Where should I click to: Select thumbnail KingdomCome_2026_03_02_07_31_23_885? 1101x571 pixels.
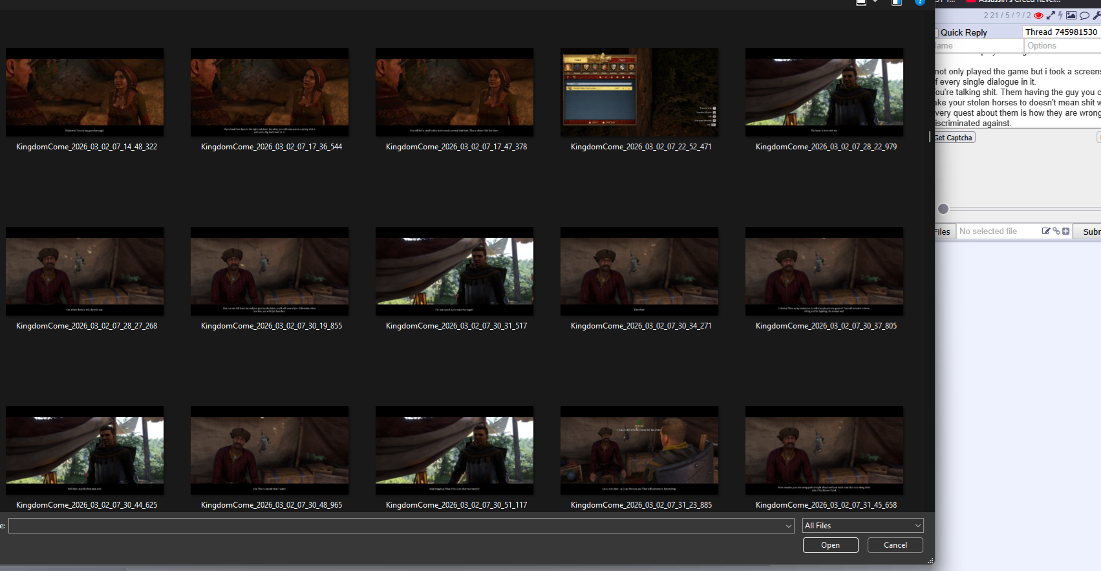[x=639, y=451]
